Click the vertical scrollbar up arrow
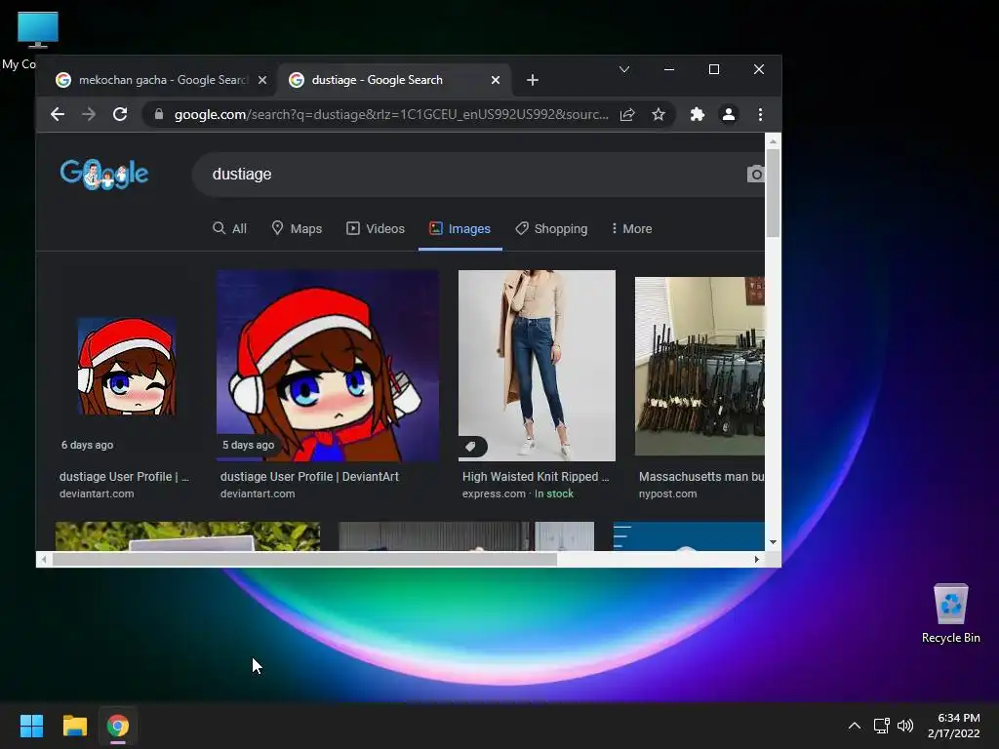 point(773,141)
